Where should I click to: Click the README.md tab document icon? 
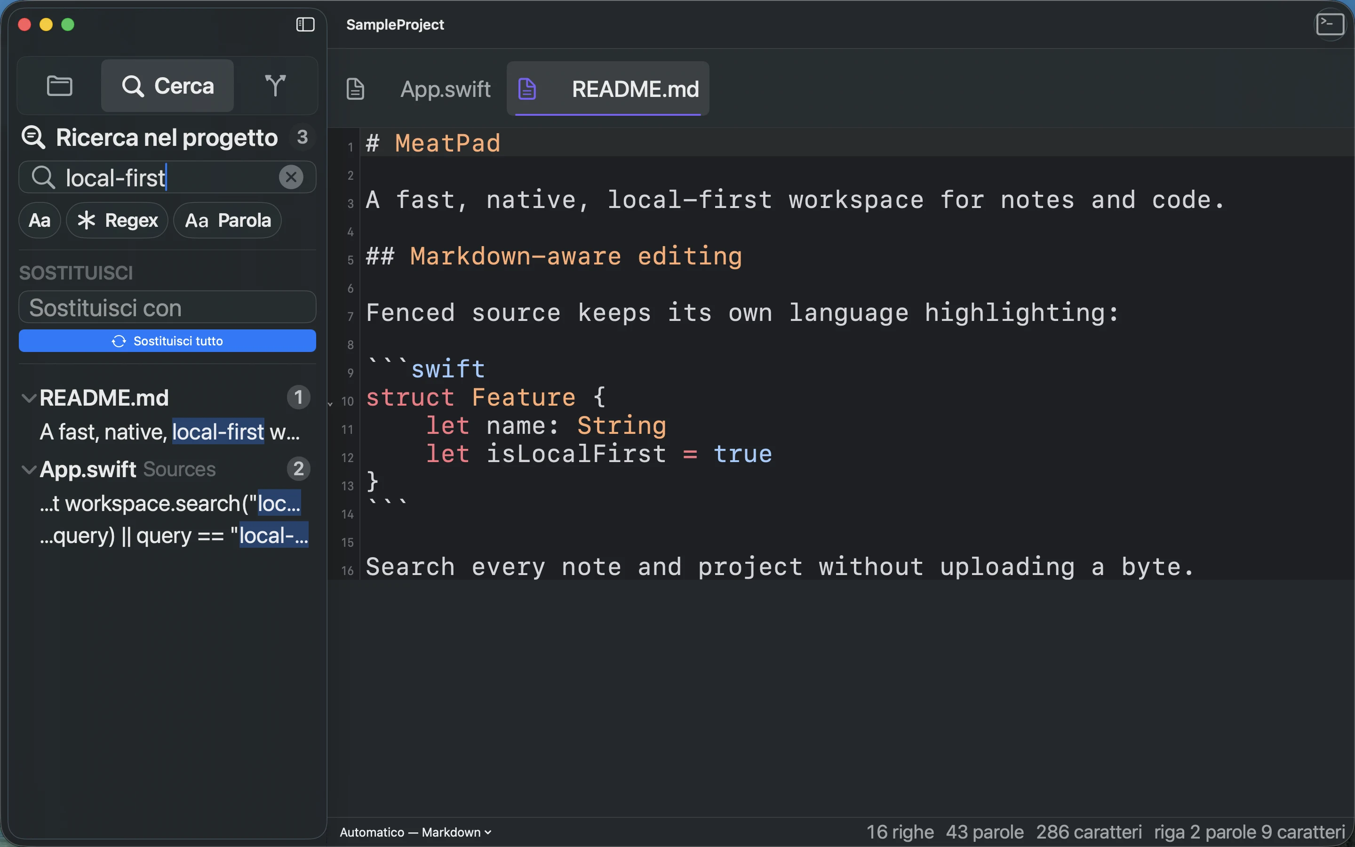tap(527, 89)
